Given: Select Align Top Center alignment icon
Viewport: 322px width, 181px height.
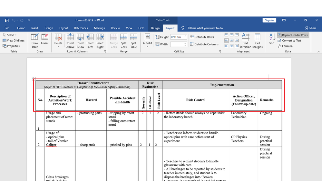Looking at the screenshot, I should pos(232,35).
